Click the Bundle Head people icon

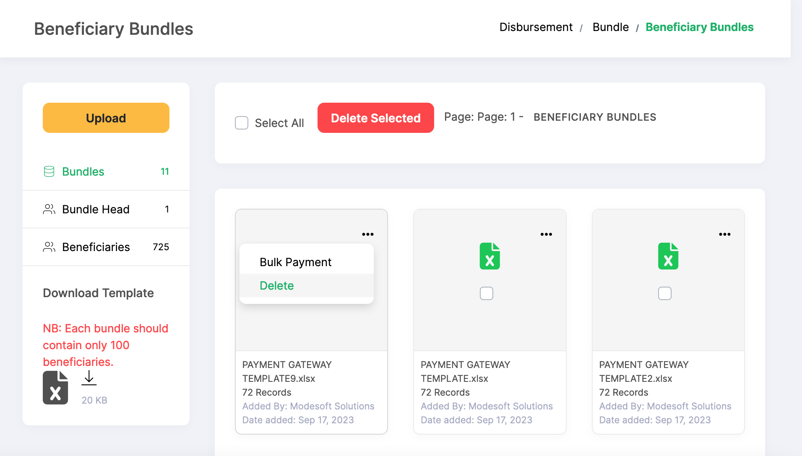[49, 209]
